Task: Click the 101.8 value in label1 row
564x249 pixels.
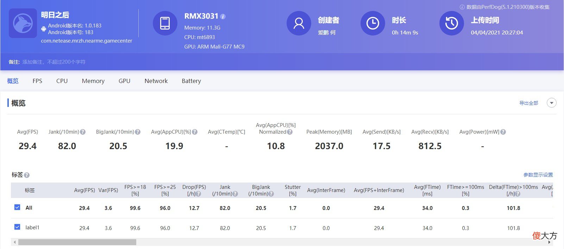Action: coord(513,228)
